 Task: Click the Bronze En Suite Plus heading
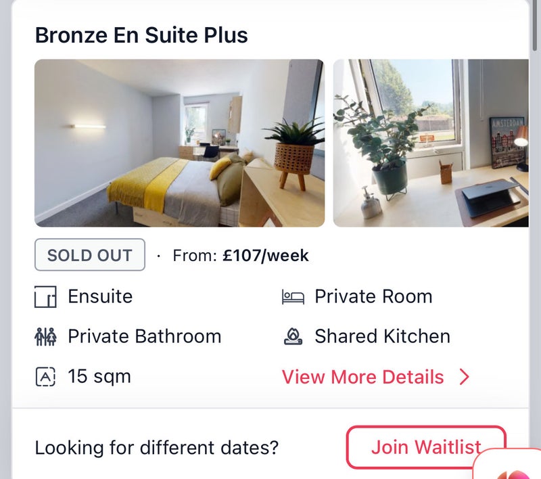[141, 35]
